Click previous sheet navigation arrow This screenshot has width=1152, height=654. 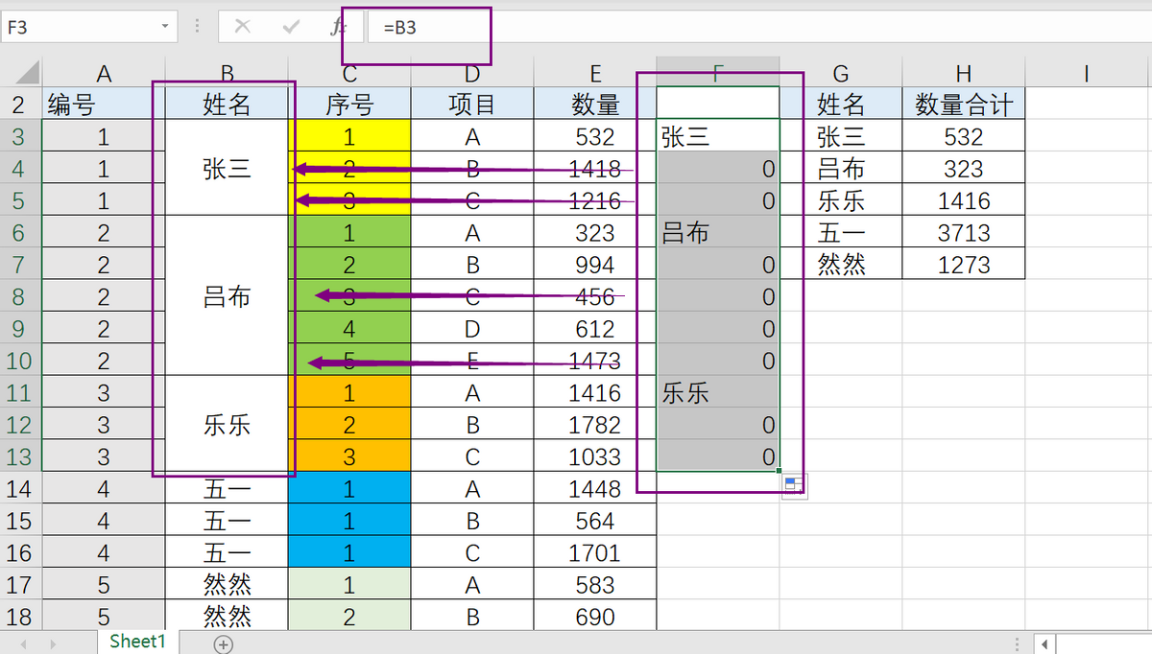coord(23,644)
